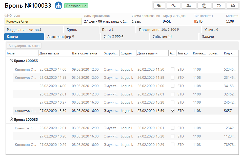Collapse the Бронь: 100033 group

[11, 61]
